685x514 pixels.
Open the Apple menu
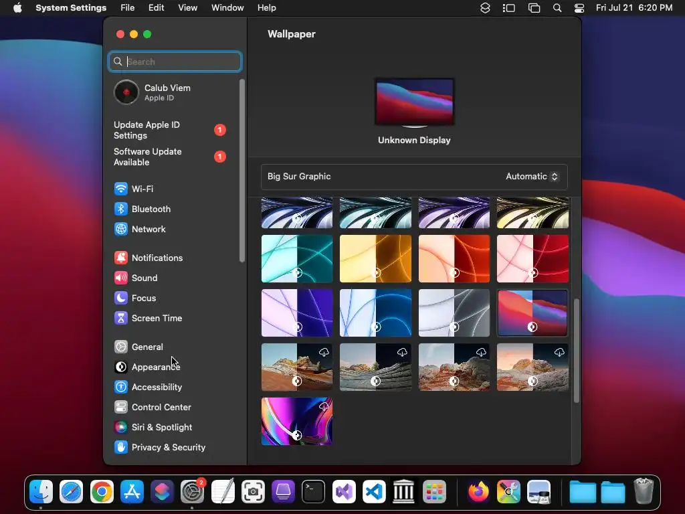[17, 8]
